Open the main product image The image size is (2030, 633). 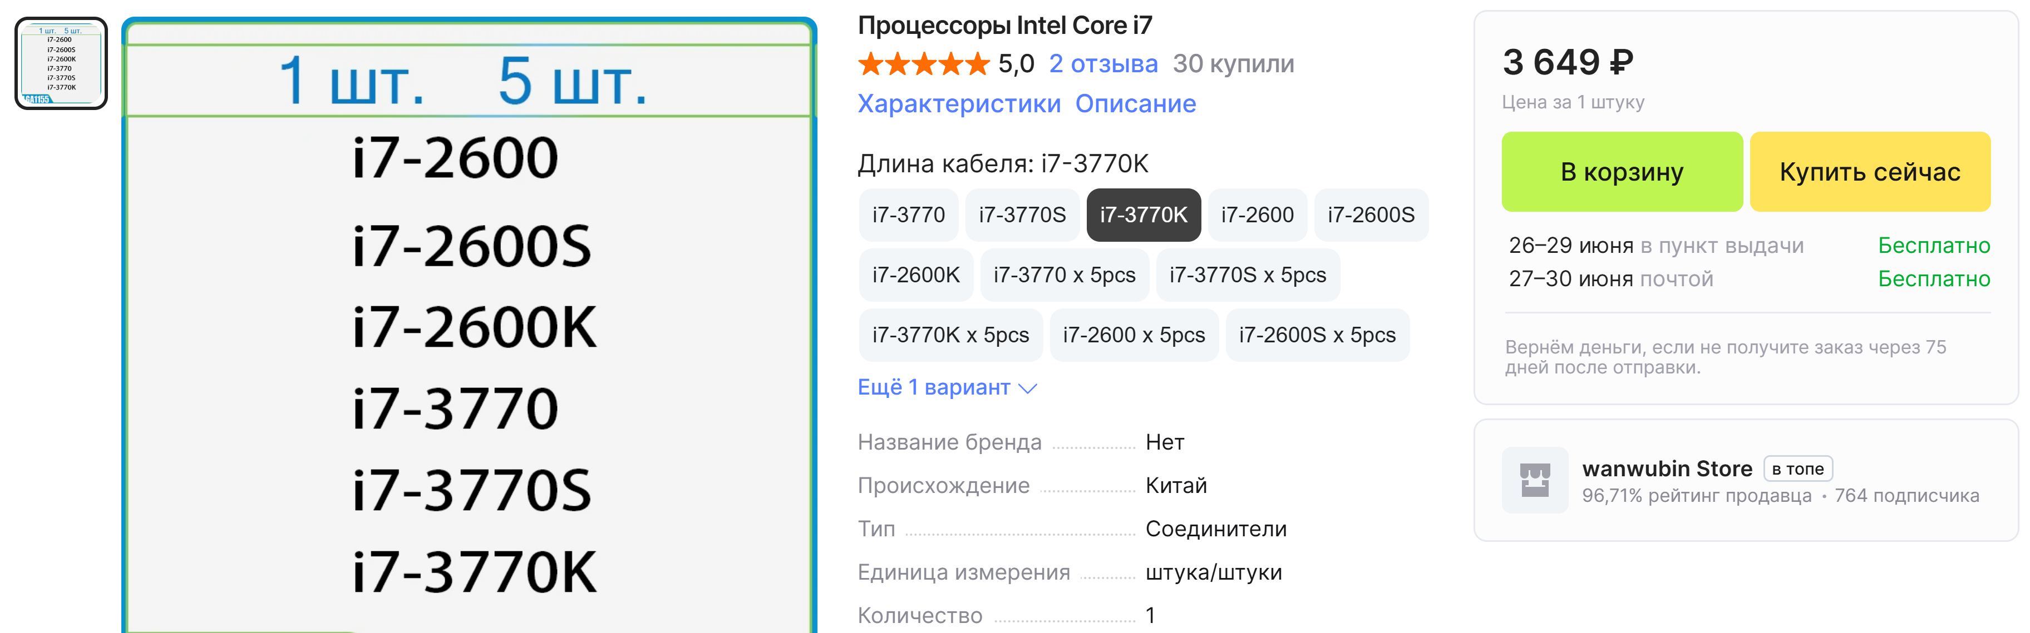tap(469, 325)
